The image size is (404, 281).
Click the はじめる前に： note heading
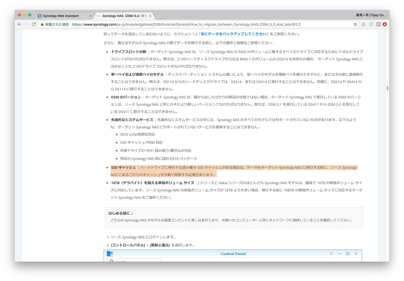(x=121, y=213)
